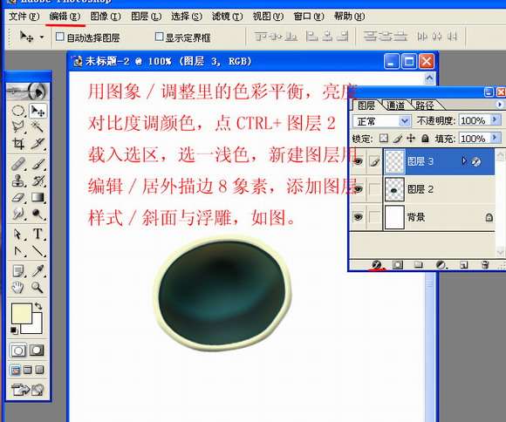Switch to the 通道 tab

[395, 105]
